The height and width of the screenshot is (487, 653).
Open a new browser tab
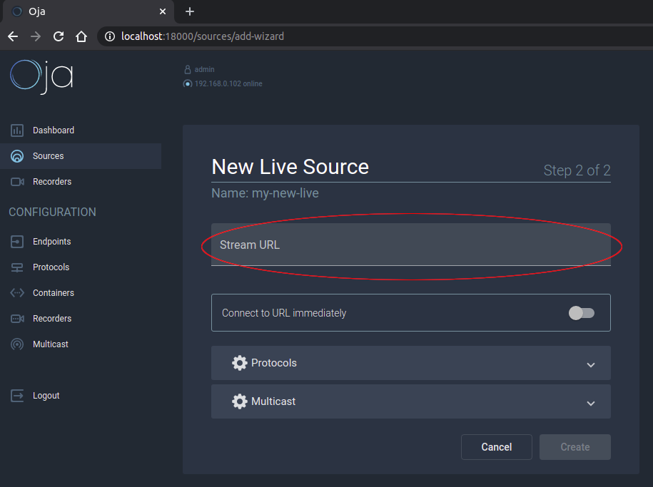pyautogui.click(x=190, y=11)
